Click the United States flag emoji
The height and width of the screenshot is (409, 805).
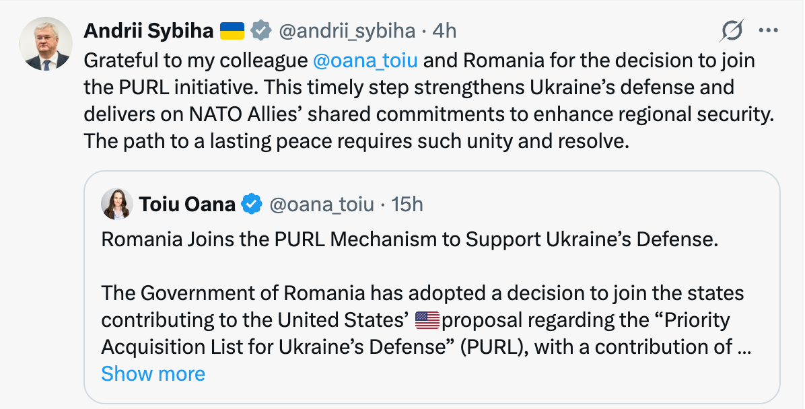pos(427,320)
